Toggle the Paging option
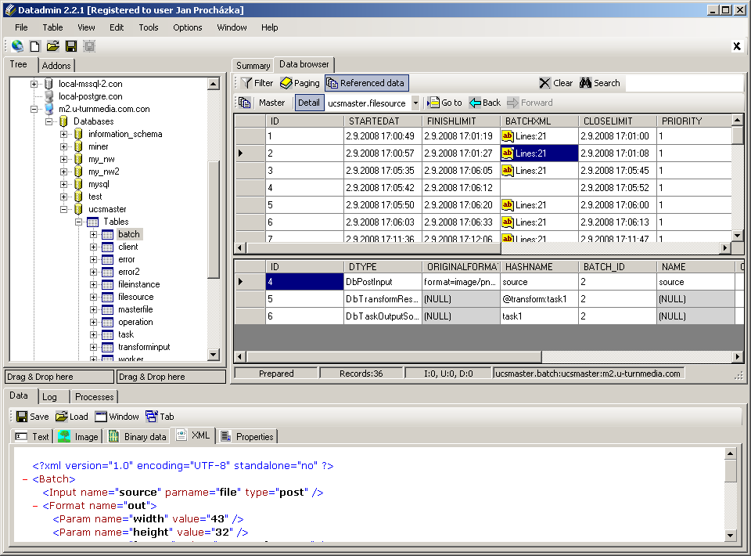751x556 pixels. (300, 83)
